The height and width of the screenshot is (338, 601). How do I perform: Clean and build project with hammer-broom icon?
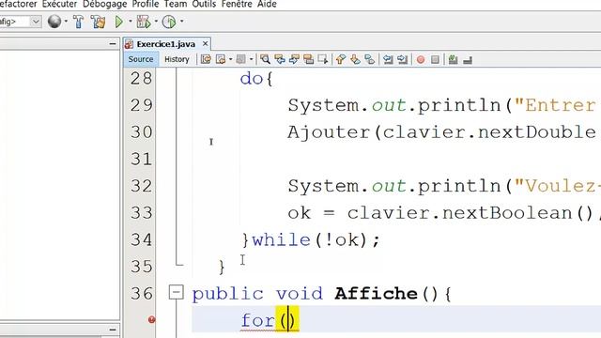click(x=98, y=22)
